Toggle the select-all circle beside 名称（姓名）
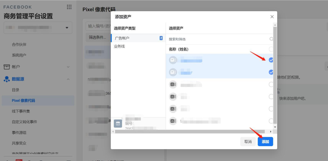This screenshot has width=328, height=161. [x=271, y=49]
